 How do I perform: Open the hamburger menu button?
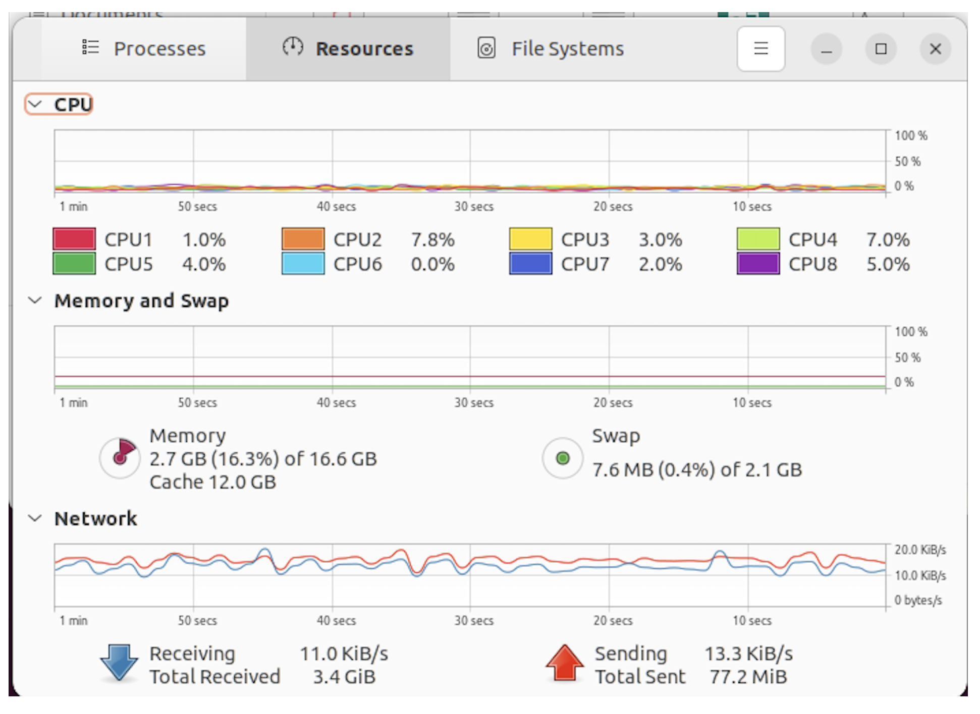(x=760, y=49)
